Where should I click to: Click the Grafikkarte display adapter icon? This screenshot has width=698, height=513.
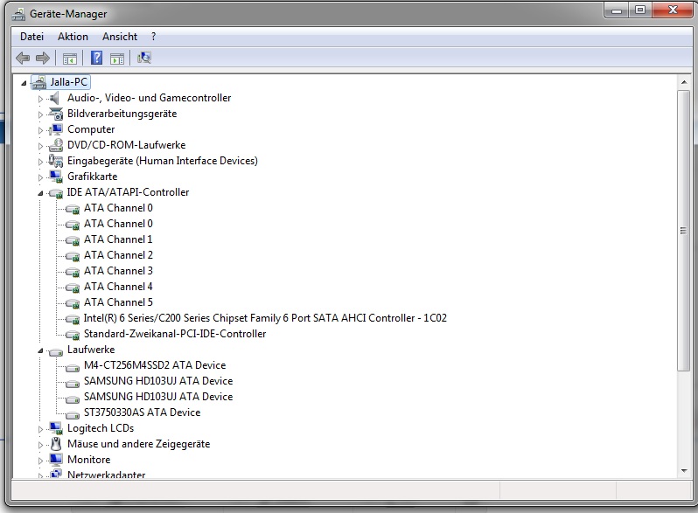click(56, 177)
